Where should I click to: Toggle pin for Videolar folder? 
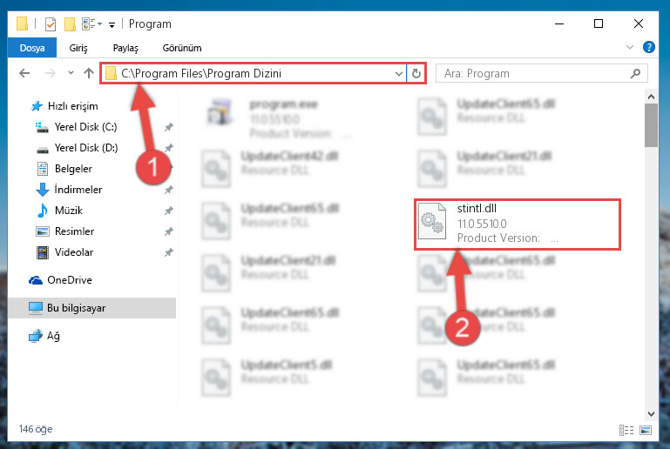169,252
